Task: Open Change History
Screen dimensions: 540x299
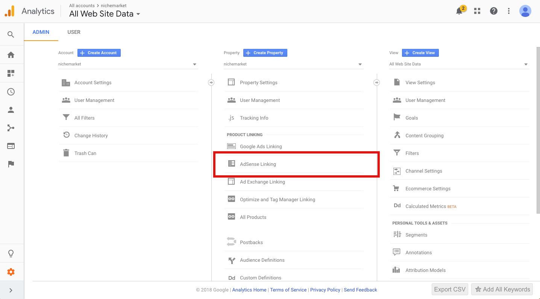Action: pos(128,135)
